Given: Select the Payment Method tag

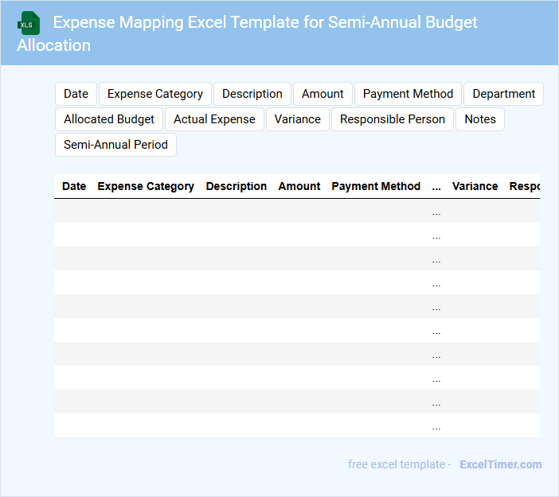Looking at the screenshot, I should (x=408, y=94).
